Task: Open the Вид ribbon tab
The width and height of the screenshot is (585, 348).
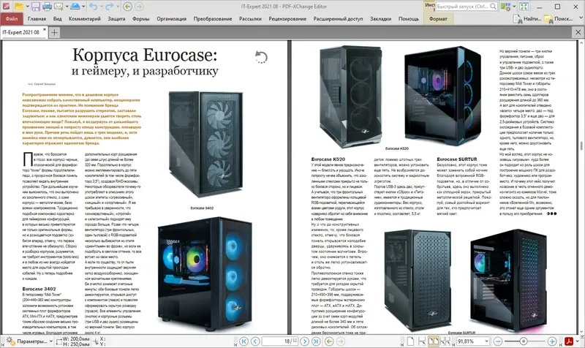Action: click(58, 19)
